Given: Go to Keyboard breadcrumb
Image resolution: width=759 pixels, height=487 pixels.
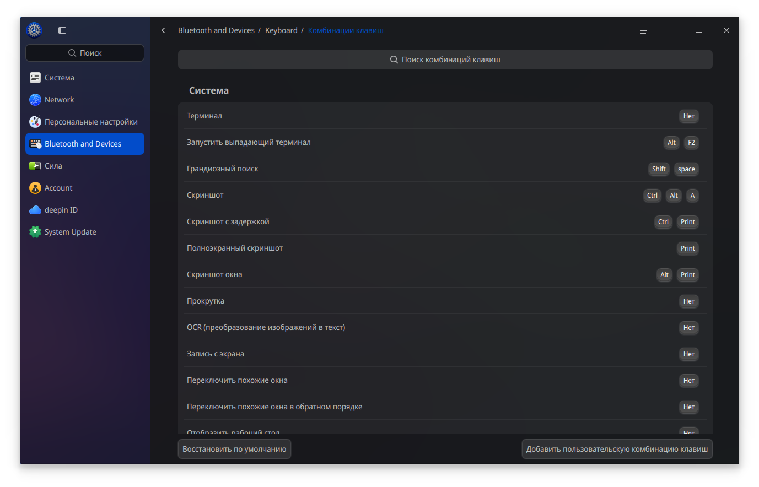Looking at the screenshot, I should pos(281,30).
